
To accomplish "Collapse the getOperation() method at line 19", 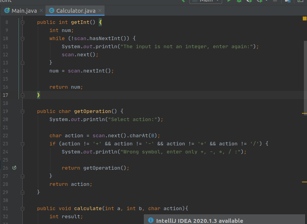I will [x=22, y=111].
